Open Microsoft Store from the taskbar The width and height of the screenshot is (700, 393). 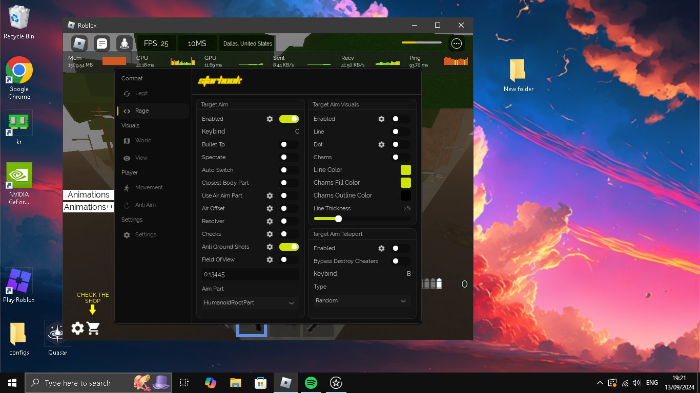[x=260, y=383]
